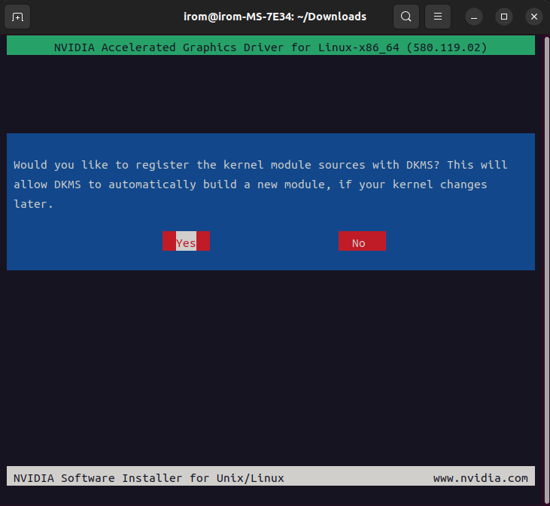Open the terminal search icon
550x506 pixels.
pyautogui.click(x=406, y=17)
